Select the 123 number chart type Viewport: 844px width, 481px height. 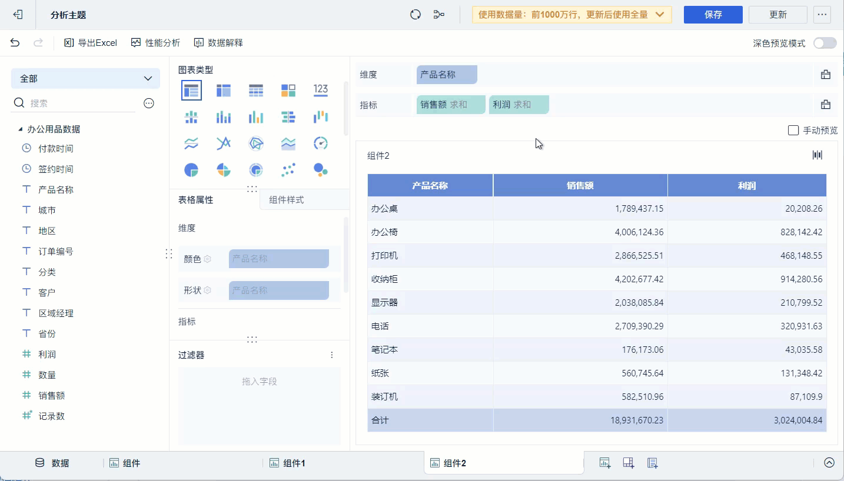coord(321,90)
